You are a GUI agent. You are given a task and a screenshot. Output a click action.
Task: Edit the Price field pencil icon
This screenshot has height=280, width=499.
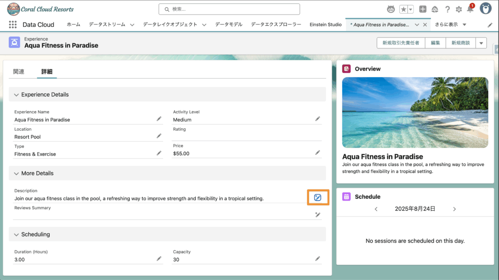[x=318, y=153]
